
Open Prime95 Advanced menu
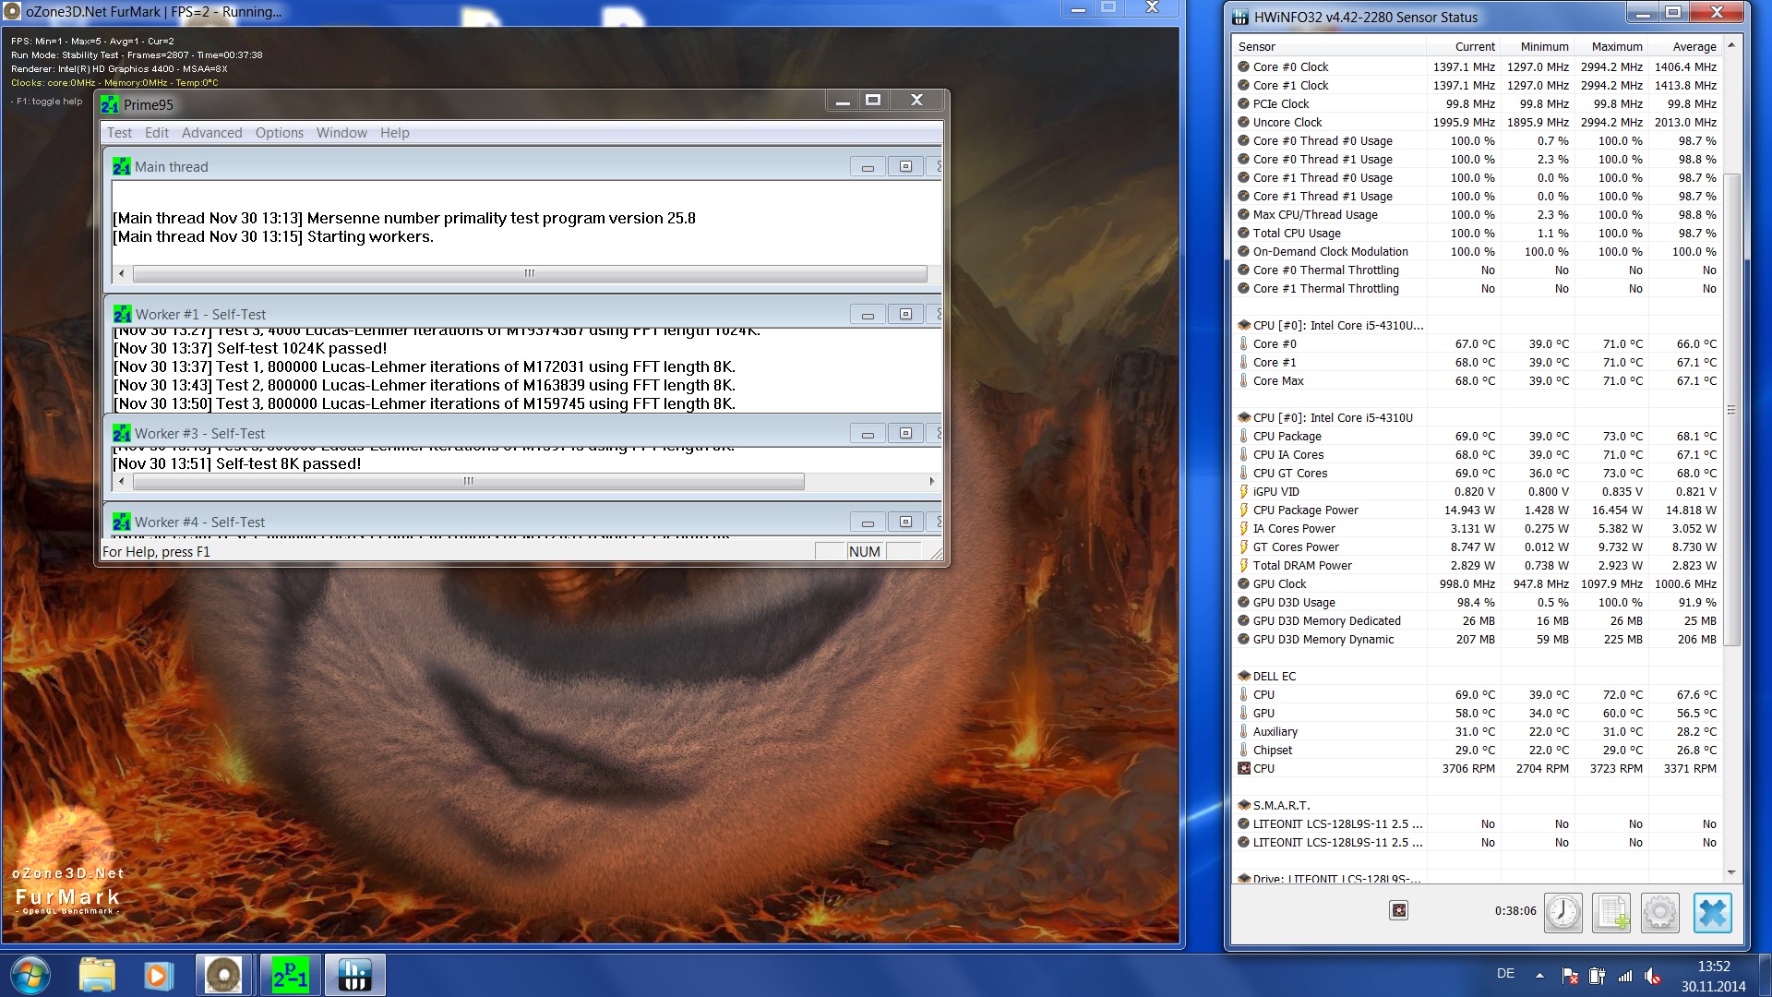coord(211,133)
